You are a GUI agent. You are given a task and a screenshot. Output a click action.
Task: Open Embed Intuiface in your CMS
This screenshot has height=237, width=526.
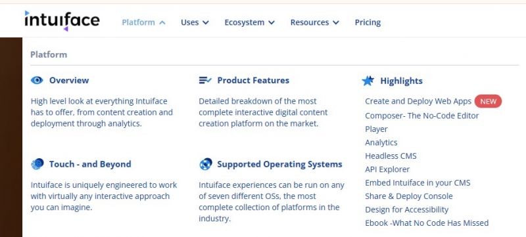[x=418, y=183]
